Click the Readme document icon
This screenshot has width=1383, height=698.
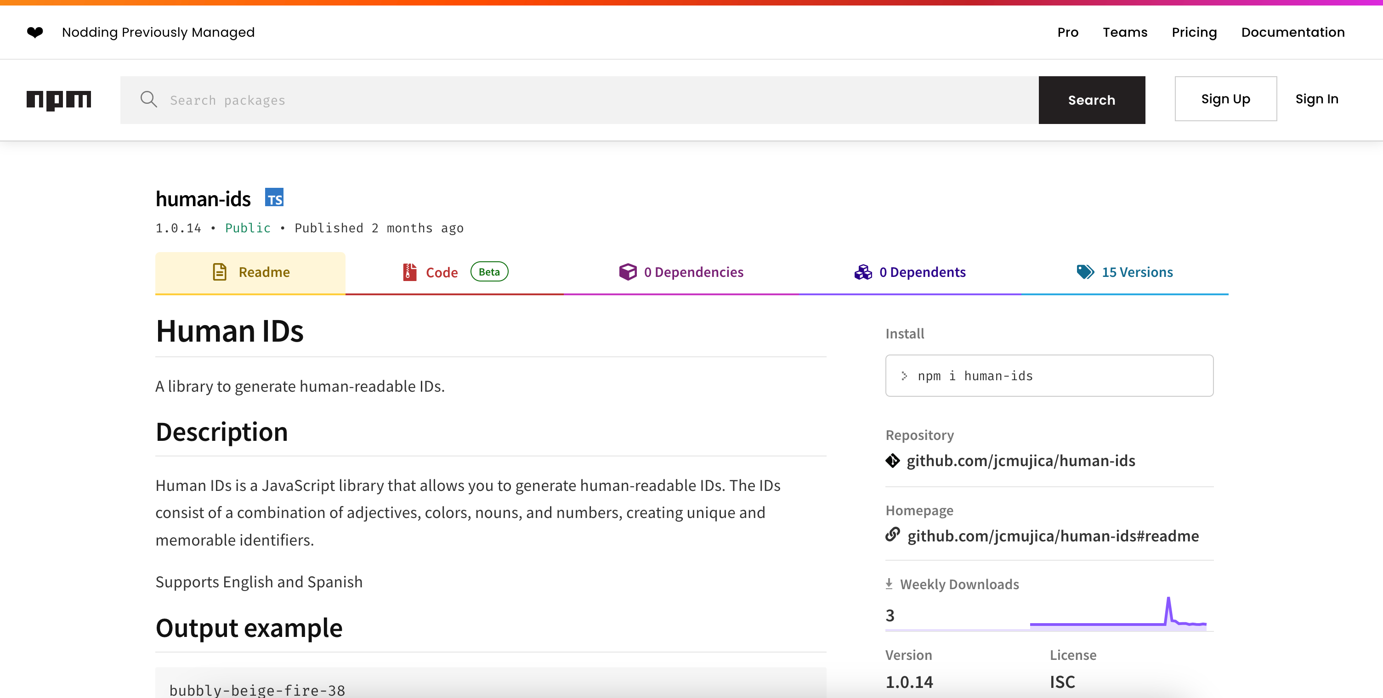[220, 272]
